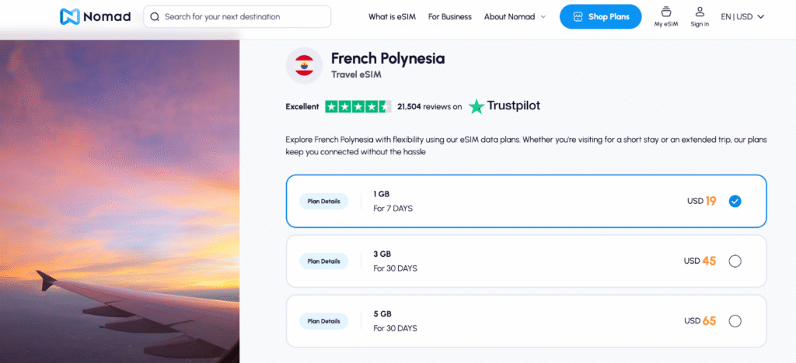Click the French Polynesia flag icon
796x363 pixels.
[305, 65]
